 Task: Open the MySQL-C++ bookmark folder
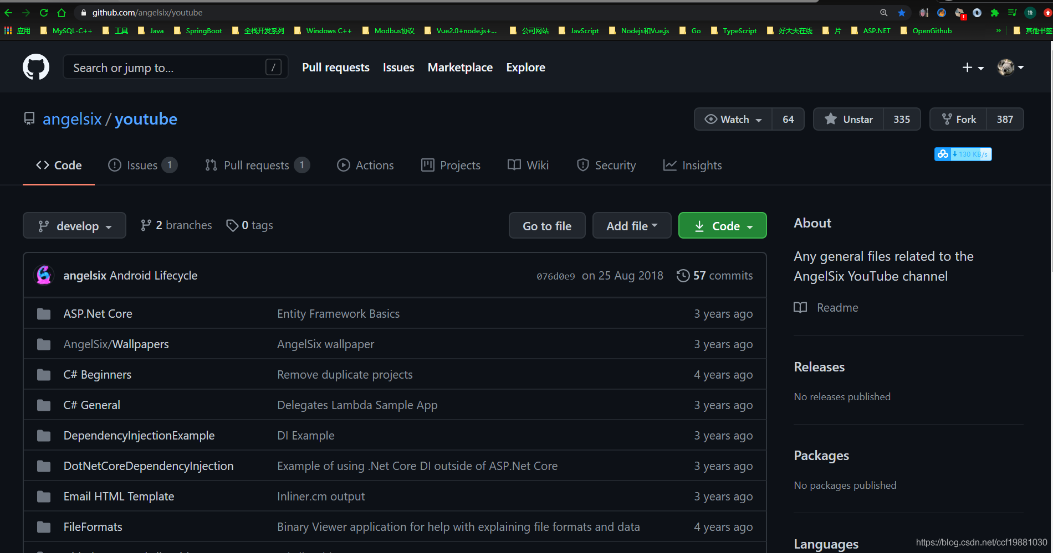[67, 30]
